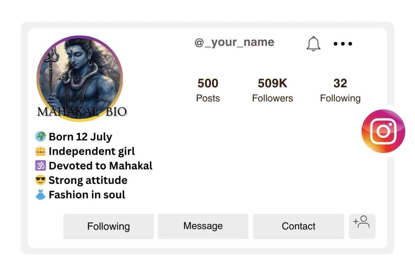Viewport: 415px width, 276px height.
Task: Open the three-dot options menu
Action: click(342, 44)
